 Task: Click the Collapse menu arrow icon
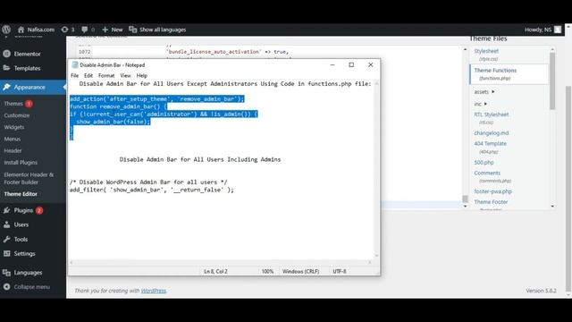6,286
